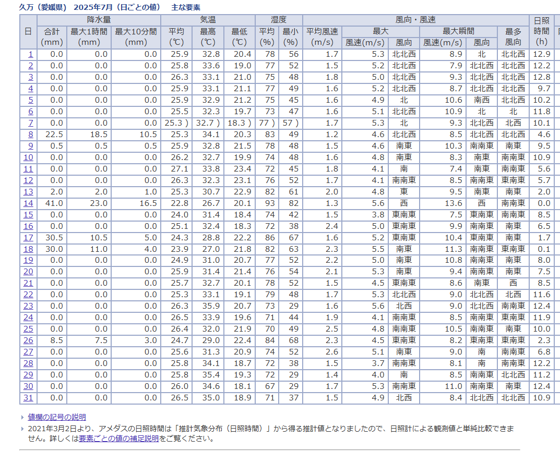Open 要素ごとの値の補足説明 link
The width and height of the screenshot is (560, 451).
point(118,438)
